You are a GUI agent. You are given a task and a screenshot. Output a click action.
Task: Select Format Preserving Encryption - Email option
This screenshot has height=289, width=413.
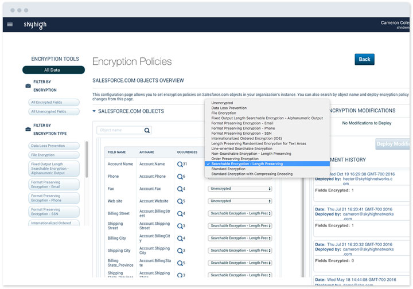coord(267,123)
